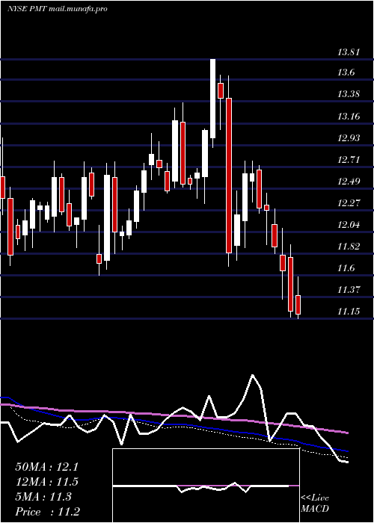374x523 pixels.
Task: Click the 5MA : 11.3 readout
Action: point(43,497)
